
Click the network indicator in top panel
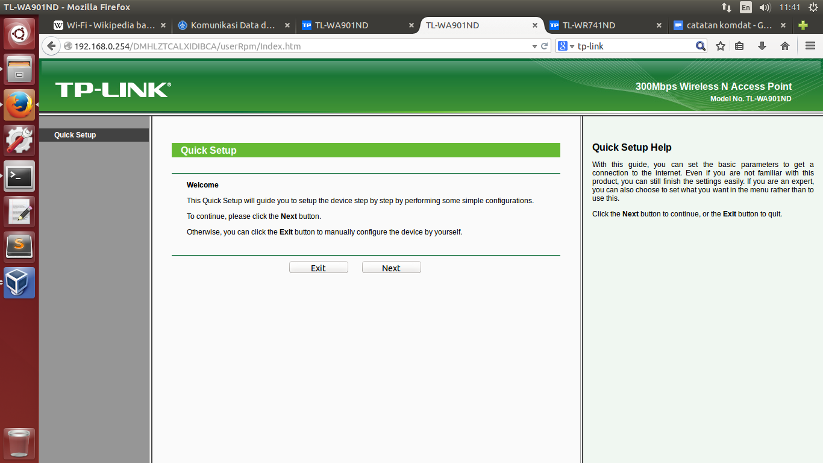coord(726,7)
